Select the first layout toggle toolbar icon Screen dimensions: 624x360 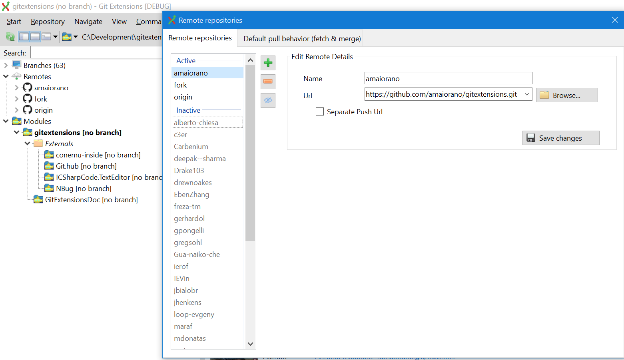pyautogui.click(x=24, y=37)
